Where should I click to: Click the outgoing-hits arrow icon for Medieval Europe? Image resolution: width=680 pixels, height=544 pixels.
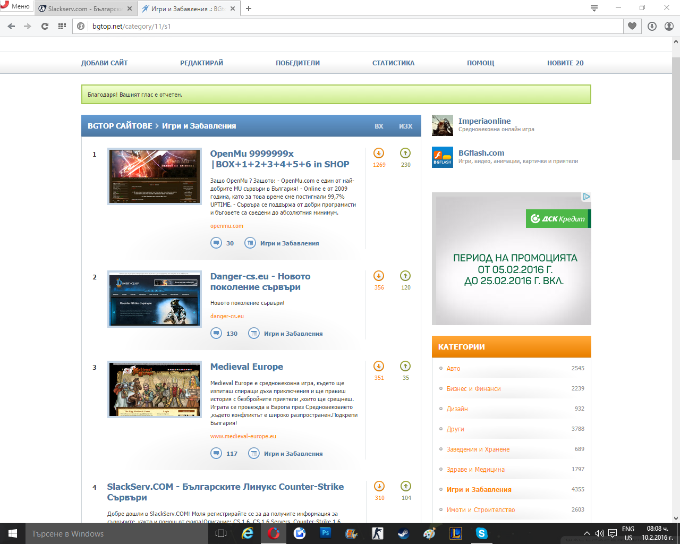405,366
